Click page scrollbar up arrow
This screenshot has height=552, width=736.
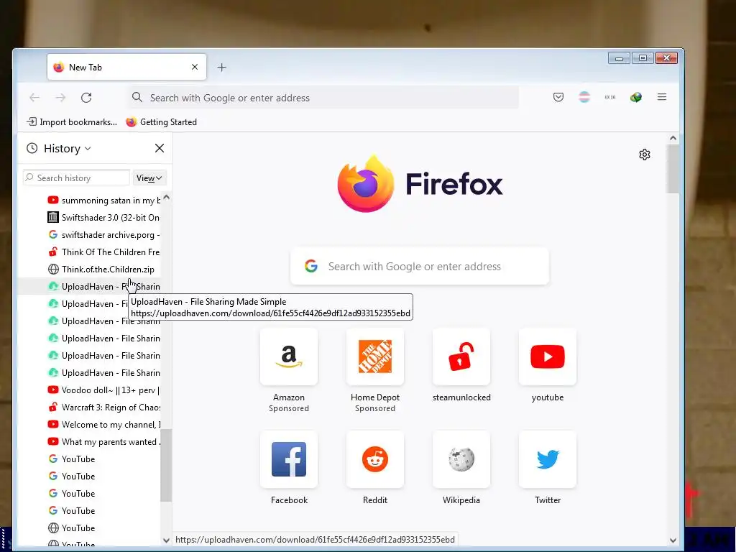[x=673, y=138]
